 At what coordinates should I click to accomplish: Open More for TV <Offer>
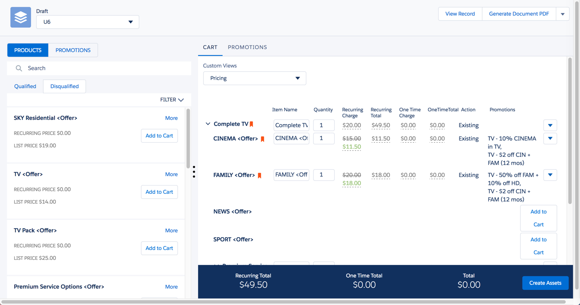pyautogui.click(x=171, y=174)
